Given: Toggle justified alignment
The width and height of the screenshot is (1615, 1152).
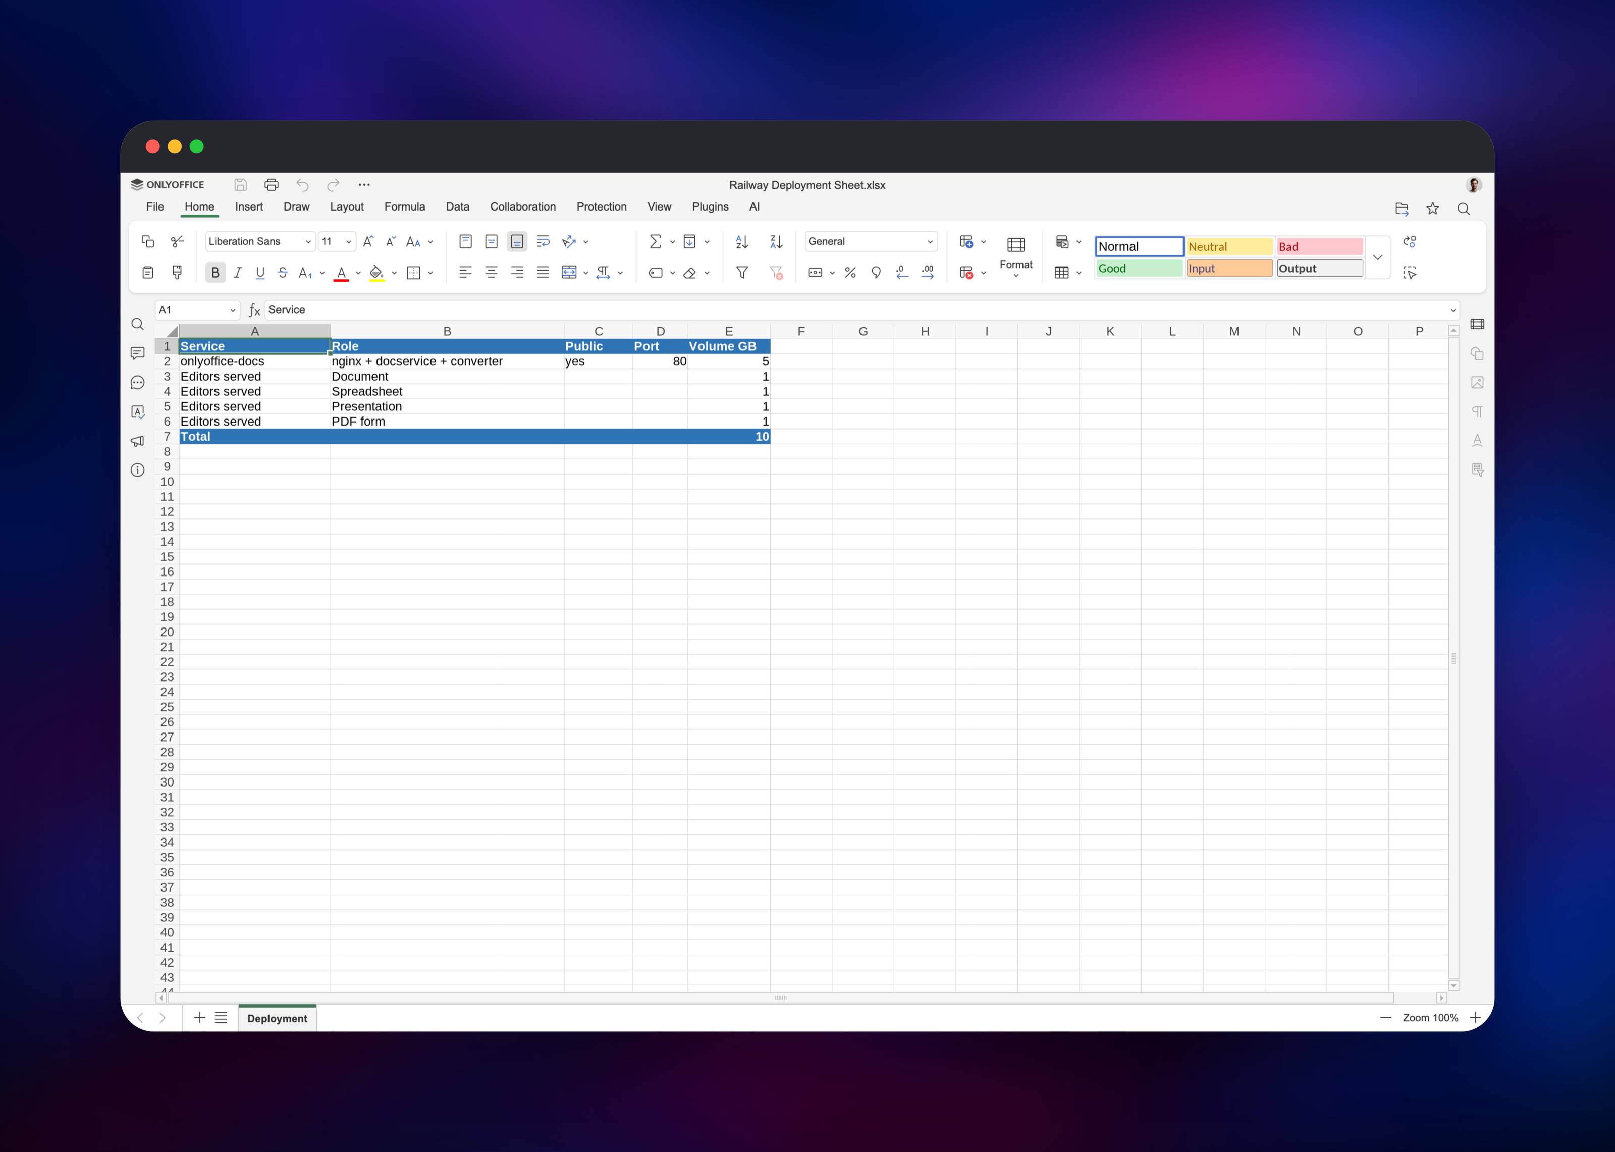Looking at the screenshot, I should pyautogui.click(x=543, y=273).
